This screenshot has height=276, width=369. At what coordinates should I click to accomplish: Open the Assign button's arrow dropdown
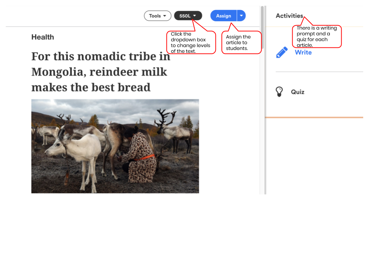tap(241, 16)
